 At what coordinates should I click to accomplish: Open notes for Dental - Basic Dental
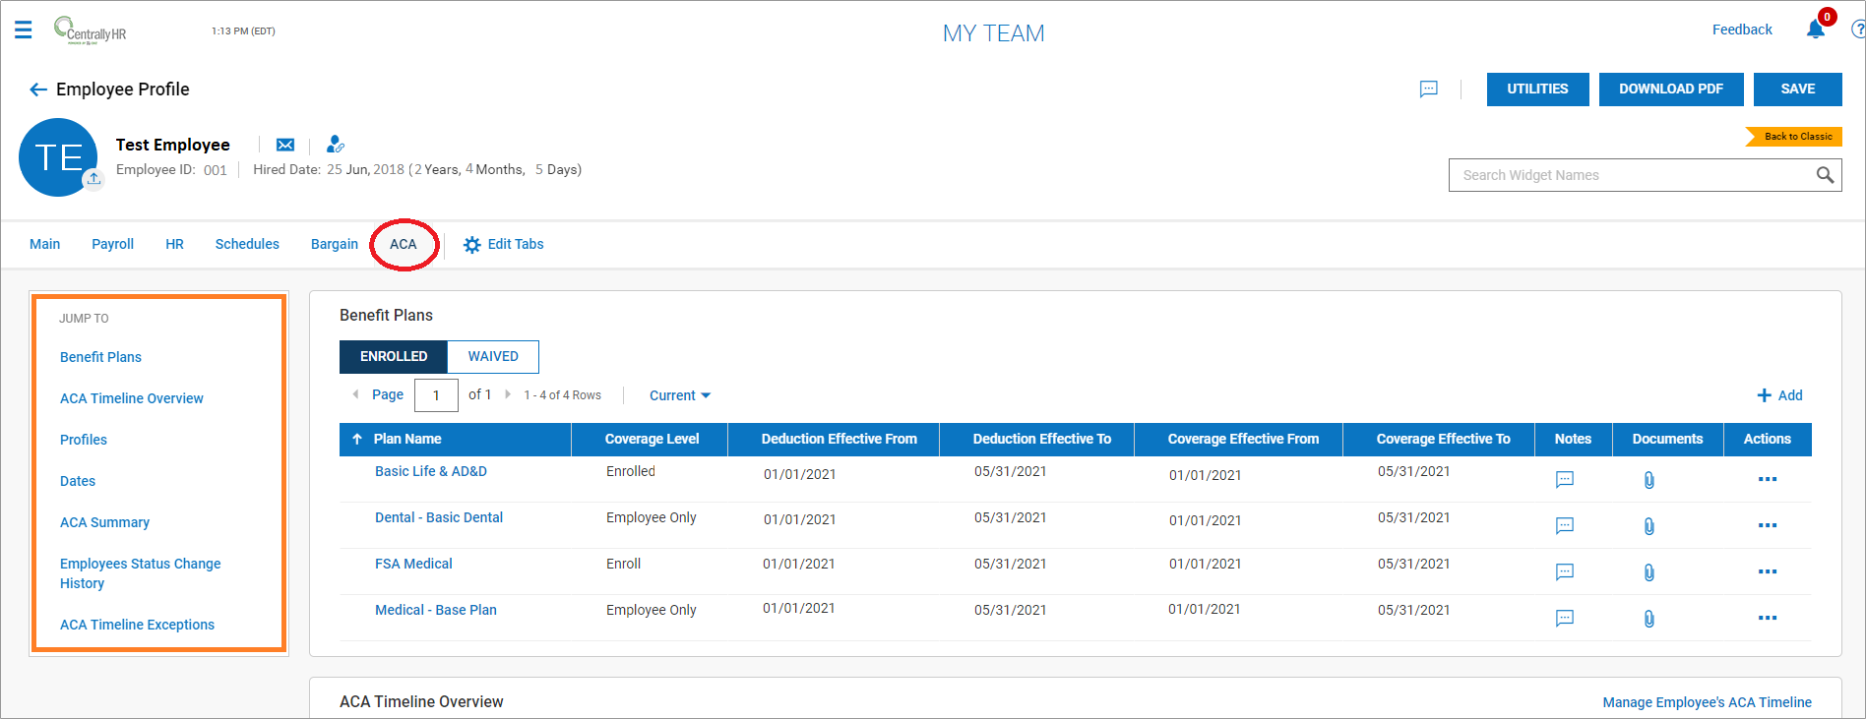coord(1565,525)
